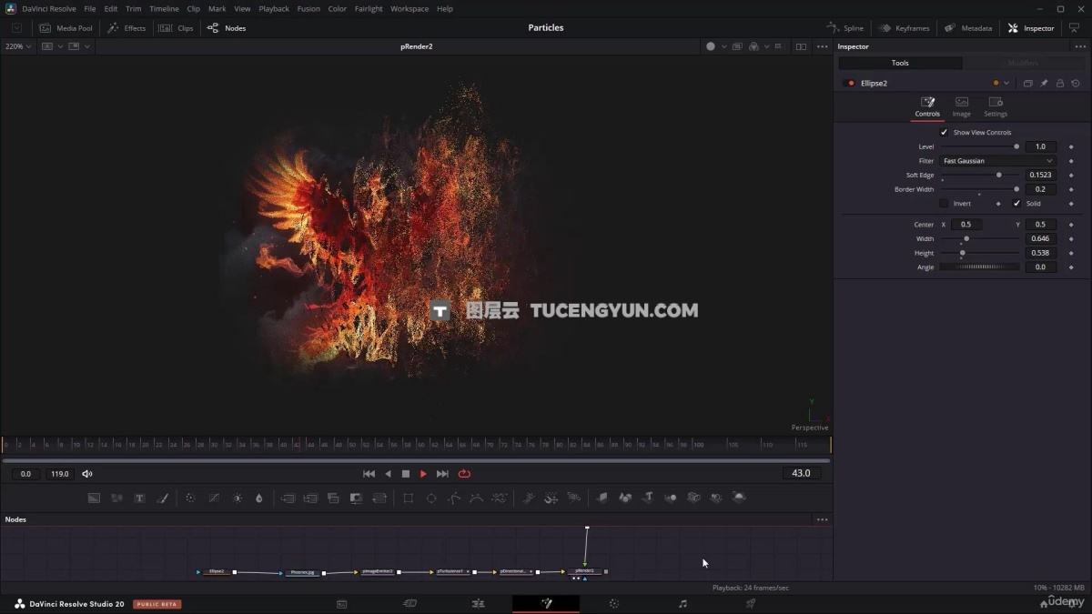Switch to the Fairlight page icon

coord(682,603)
